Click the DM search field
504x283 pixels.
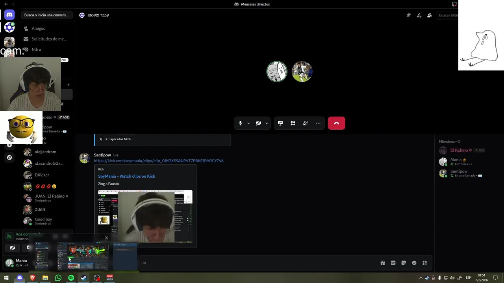click(448, 15)
